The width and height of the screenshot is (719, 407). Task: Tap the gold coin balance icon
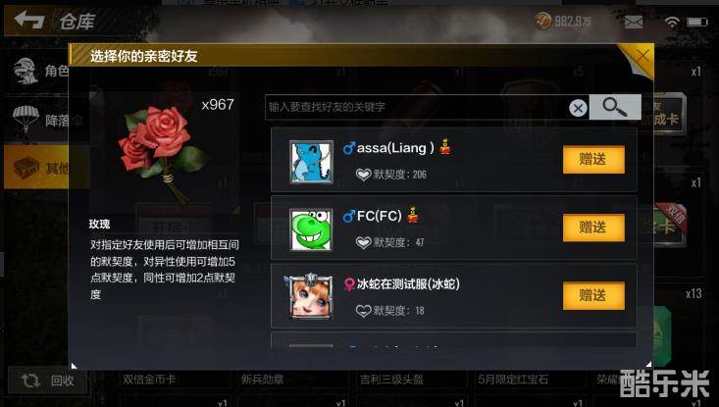542,21
